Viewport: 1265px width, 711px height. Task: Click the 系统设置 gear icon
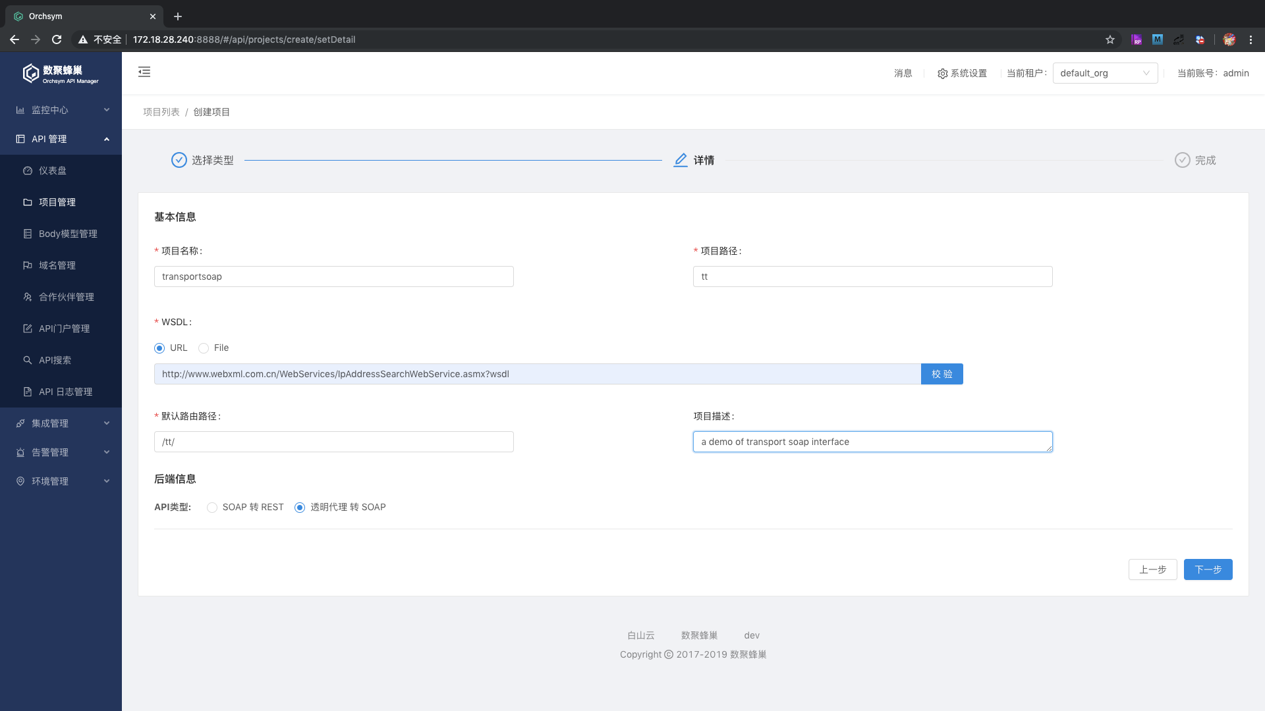click(x=942, y=74)
